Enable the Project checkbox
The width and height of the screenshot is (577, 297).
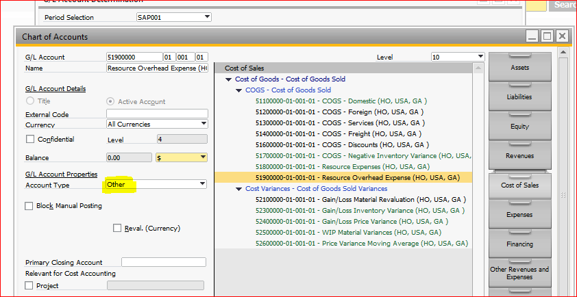click(29, 286)
